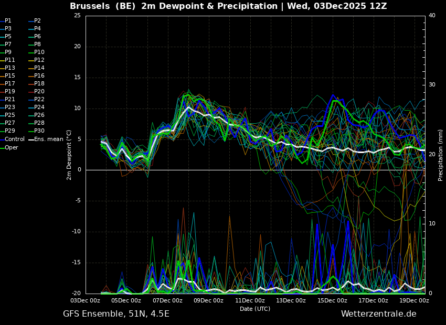Click the 2m Dewpoint (°C) axis title

click(x=69, y=155)
